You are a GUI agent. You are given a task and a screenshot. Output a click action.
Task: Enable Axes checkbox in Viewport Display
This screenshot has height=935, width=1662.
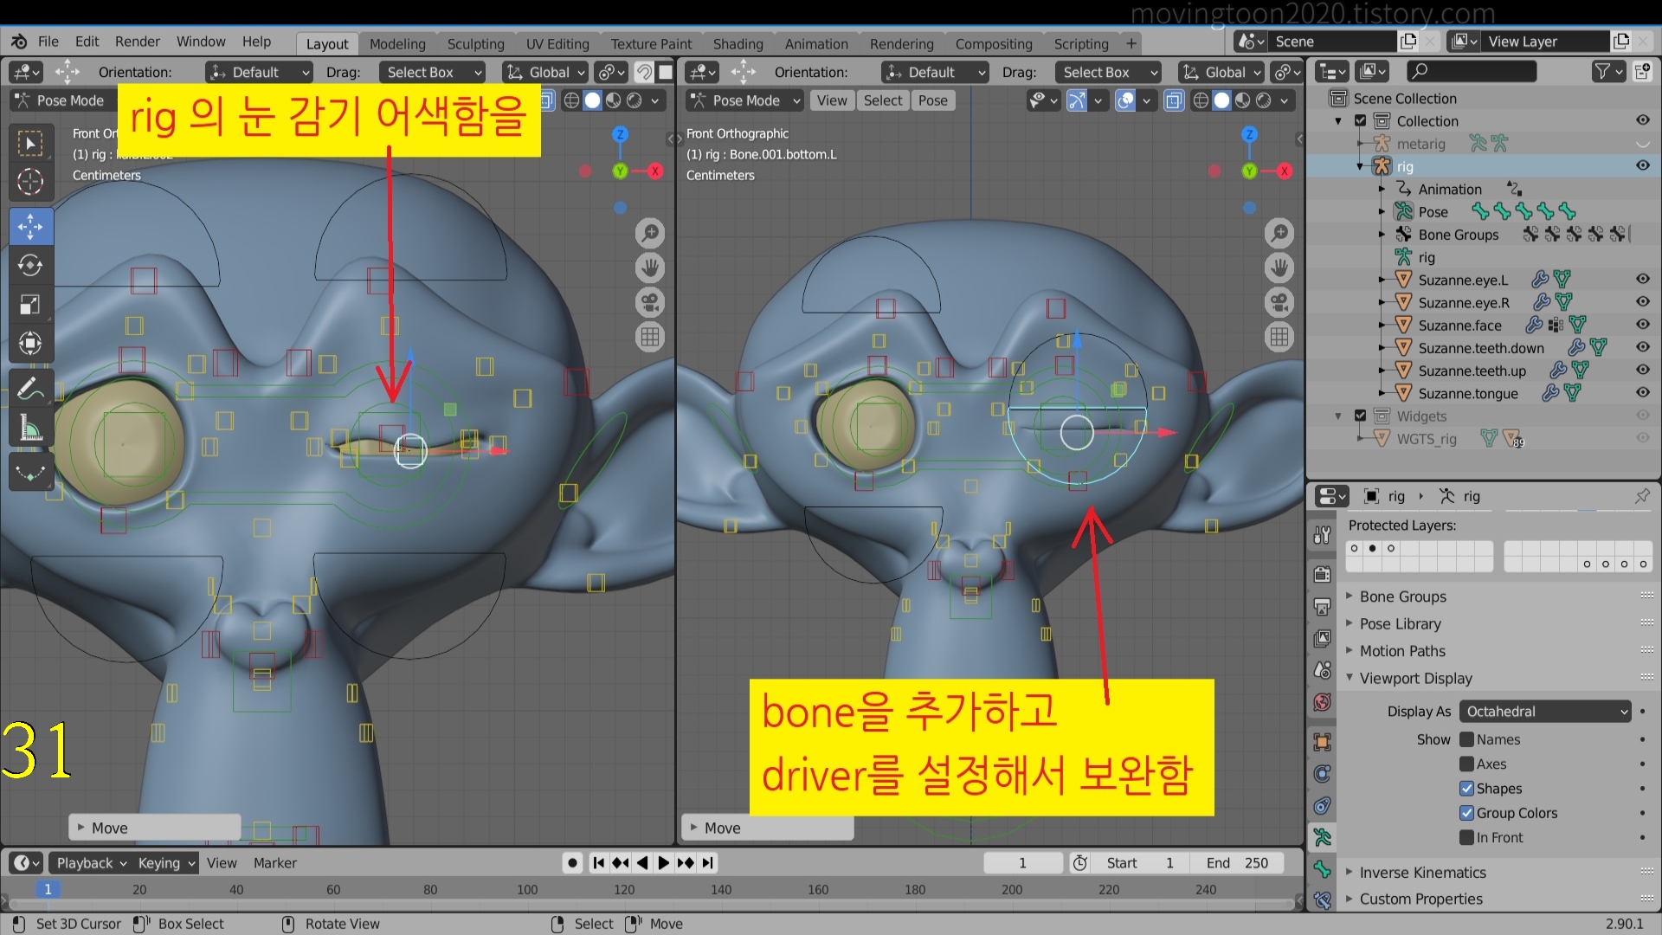(1466, 764)
